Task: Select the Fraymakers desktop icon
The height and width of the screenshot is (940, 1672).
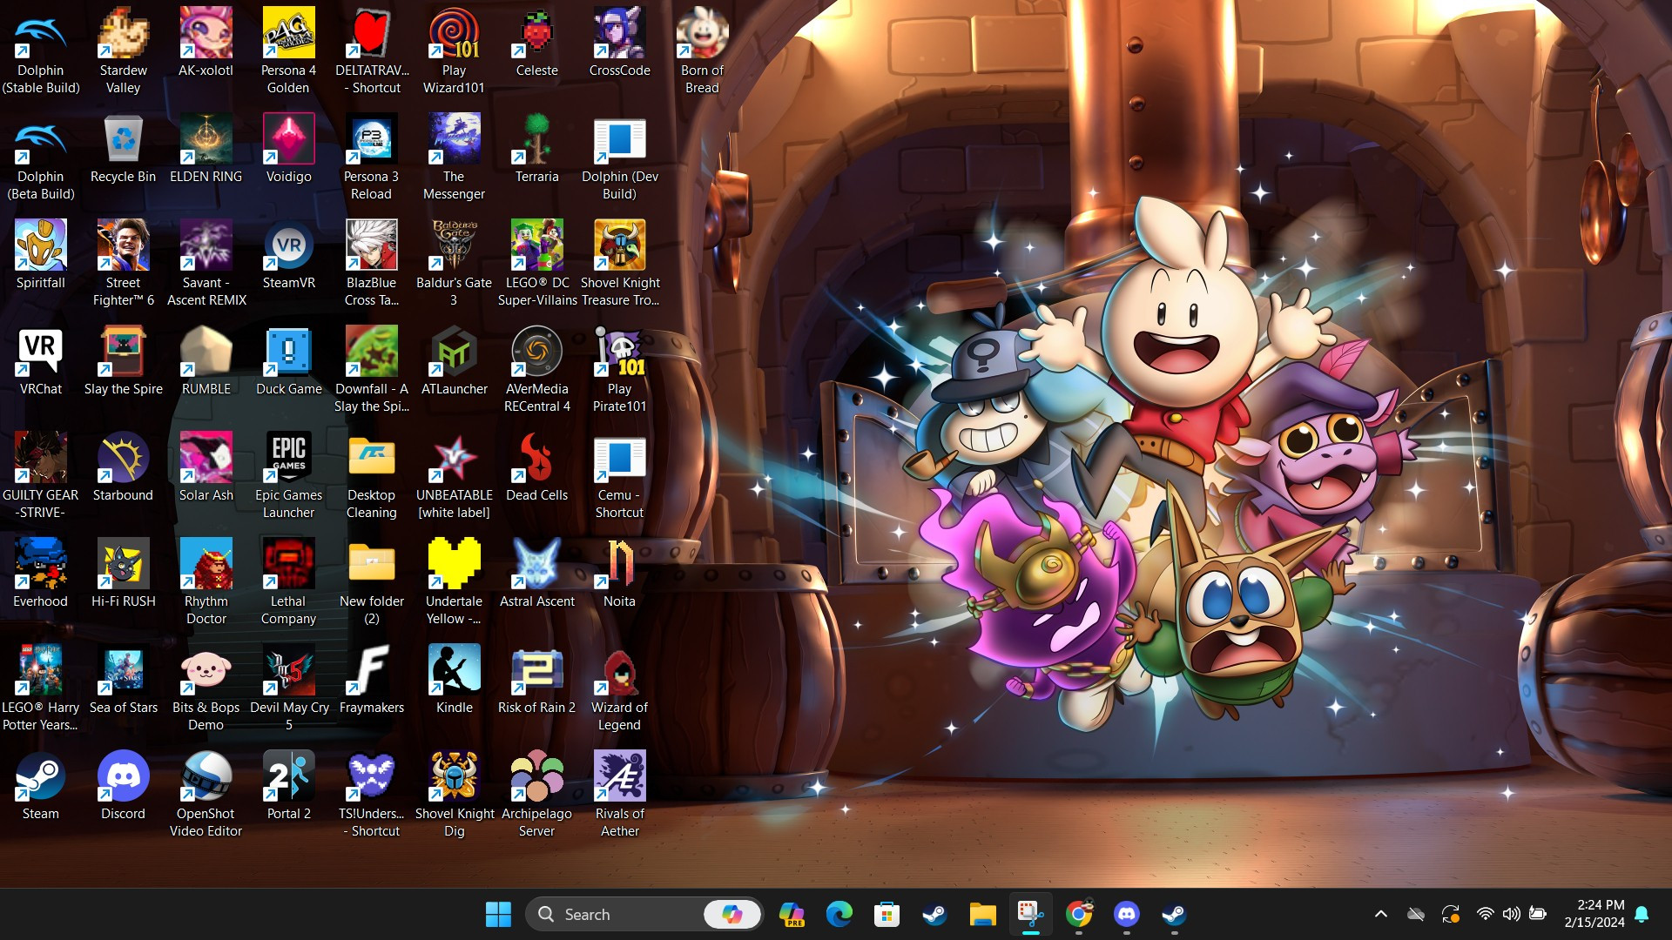Action: click(371, 679)
